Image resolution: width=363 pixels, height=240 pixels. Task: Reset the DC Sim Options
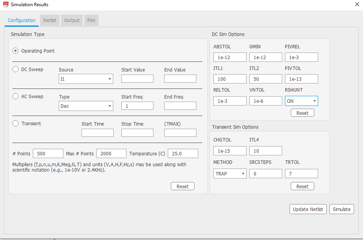[302, 113]
